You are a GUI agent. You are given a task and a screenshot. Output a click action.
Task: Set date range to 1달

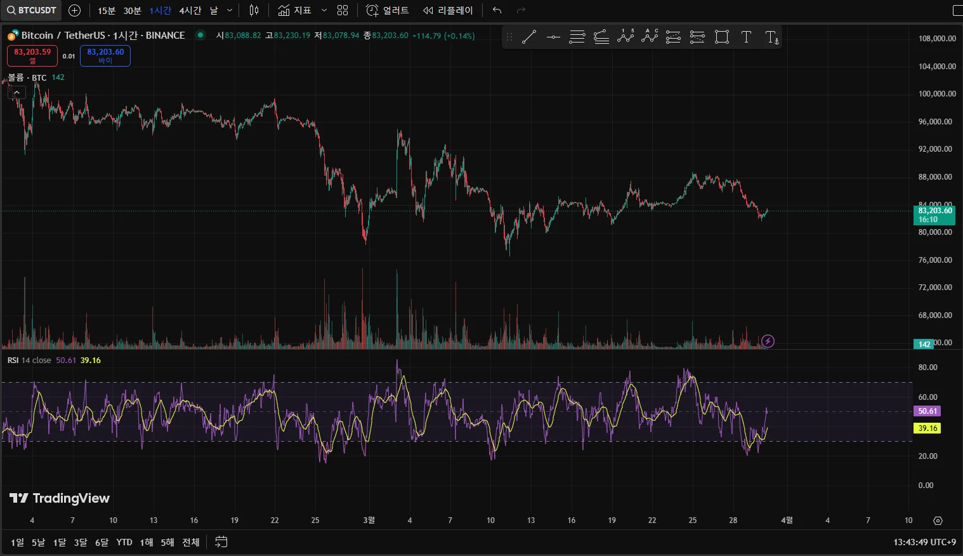60,542
